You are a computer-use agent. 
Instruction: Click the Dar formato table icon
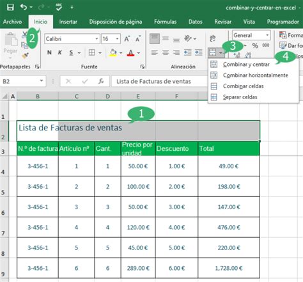click(283, 45)
